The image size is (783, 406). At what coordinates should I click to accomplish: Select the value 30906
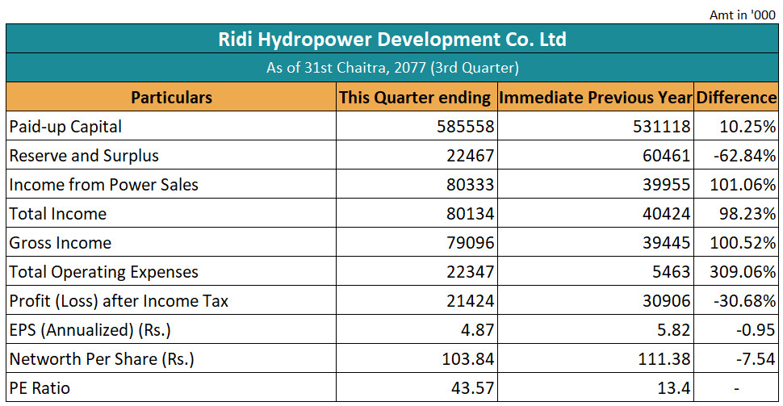pyautogui.click(x=666, y=300)
